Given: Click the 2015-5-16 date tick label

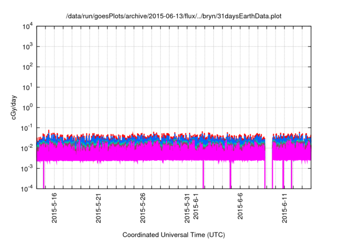Looking at the screenshot, I should pos(54,208).
